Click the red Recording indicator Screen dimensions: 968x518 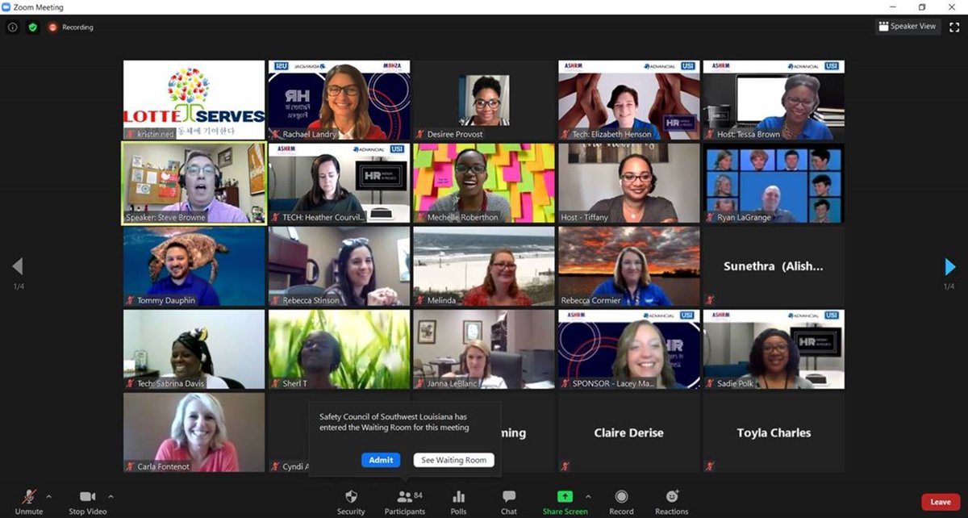pos(70,27)
